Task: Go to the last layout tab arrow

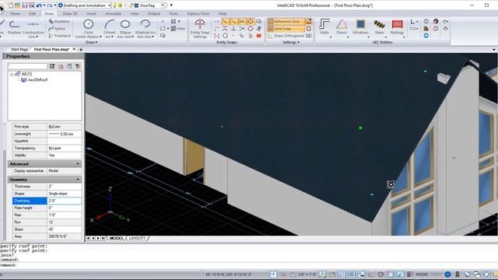Action: [103, 238]
